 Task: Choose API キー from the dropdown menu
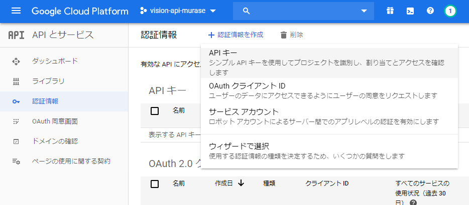click(329, 62)
